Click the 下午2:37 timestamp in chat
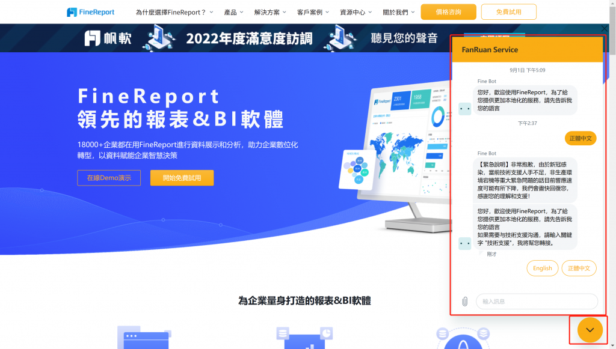 [x=527, y=123]
